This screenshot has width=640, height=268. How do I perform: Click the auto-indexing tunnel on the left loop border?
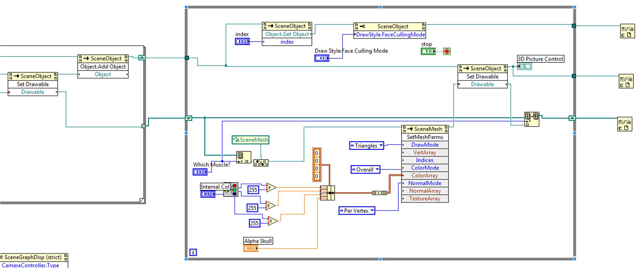tap(144, 126)
